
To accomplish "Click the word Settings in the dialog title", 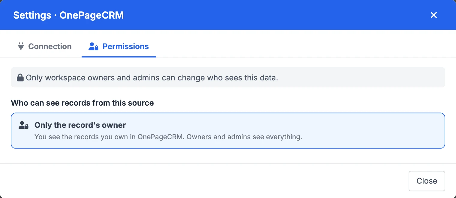I will click(32, 15).
